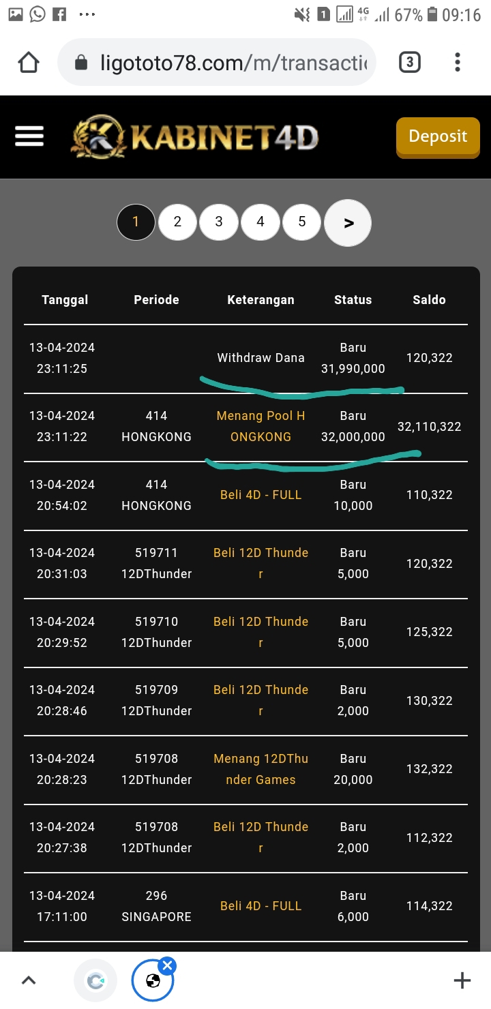Go to page 3 of transactions

pos(219,222)
